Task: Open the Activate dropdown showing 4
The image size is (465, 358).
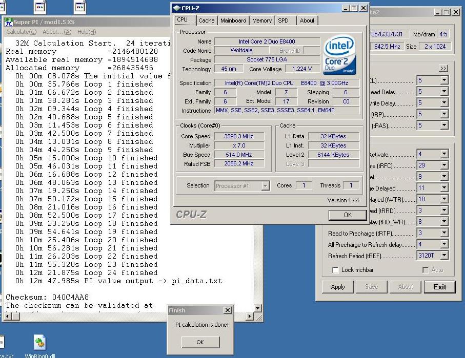Action: pos(444,154)
